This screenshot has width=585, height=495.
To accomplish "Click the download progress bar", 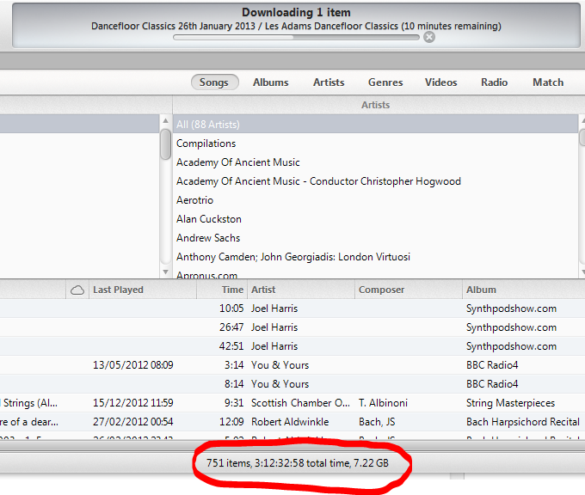I will (x=296, y=37).
